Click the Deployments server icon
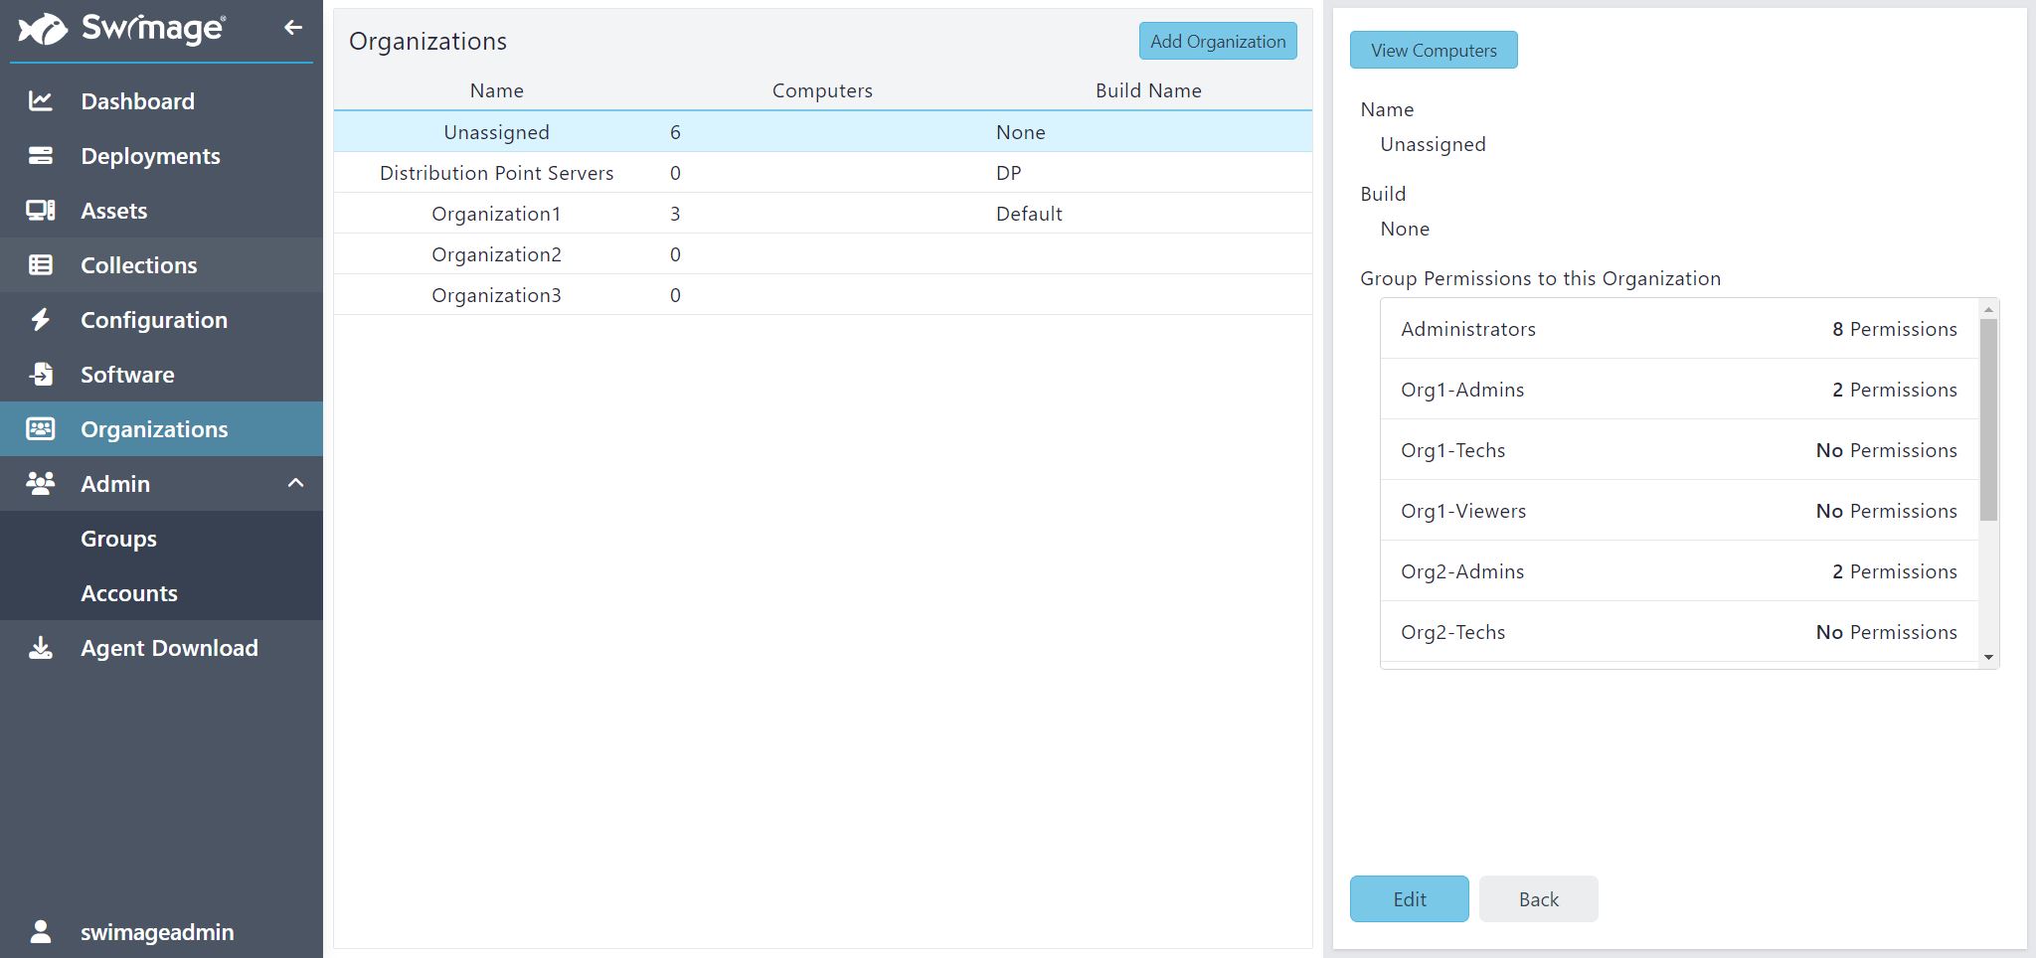This screenshot has width=2036, height=958. [x=41, y=155]
